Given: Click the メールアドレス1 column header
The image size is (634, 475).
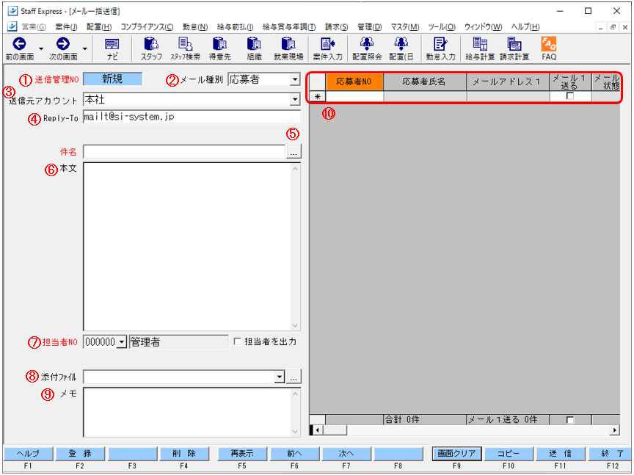Looking at the screenshot, I should pyautogui.click(x=508, y=81).
